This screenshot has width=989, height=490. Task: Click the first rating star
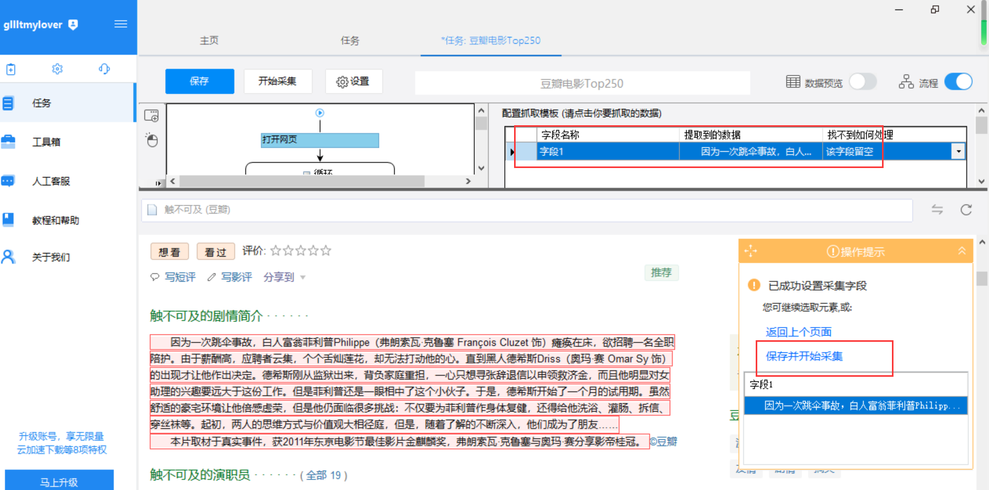(276, 251)
